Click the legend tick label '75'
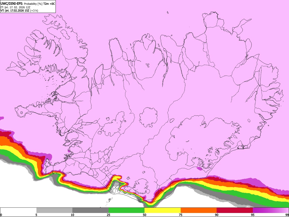Viewport: 289px width, 217px height. [181, 215]
